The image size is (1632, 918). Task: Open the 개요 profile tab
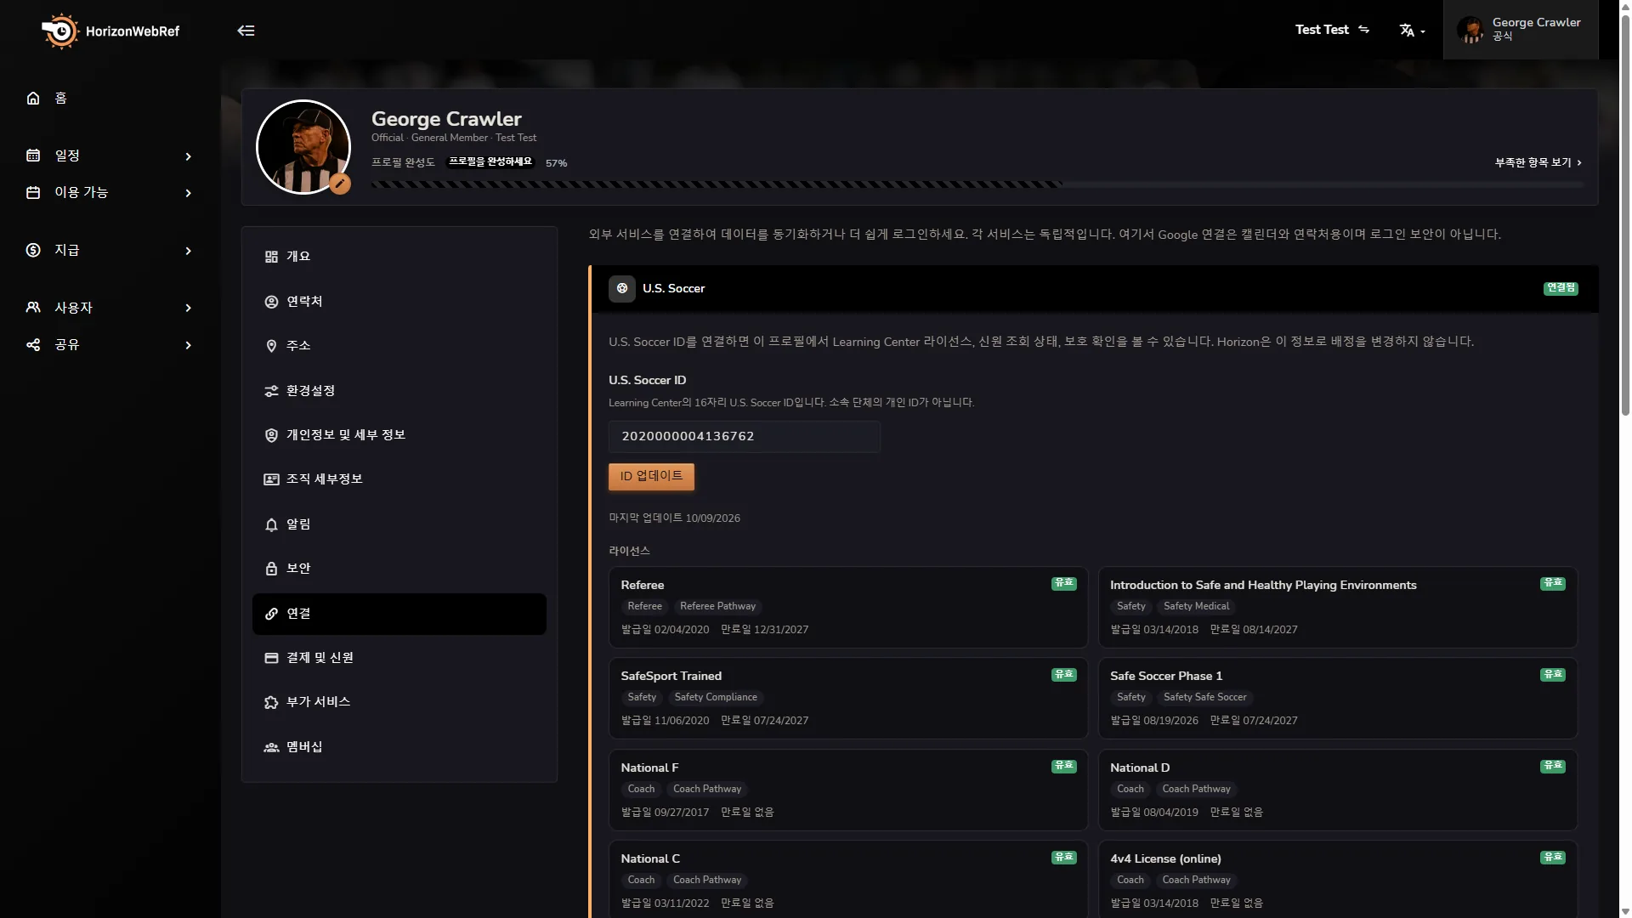[399, 257]
